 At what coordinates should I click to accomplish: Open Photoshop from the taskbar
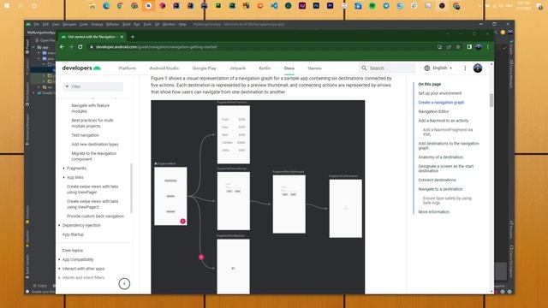coord(316,6)
